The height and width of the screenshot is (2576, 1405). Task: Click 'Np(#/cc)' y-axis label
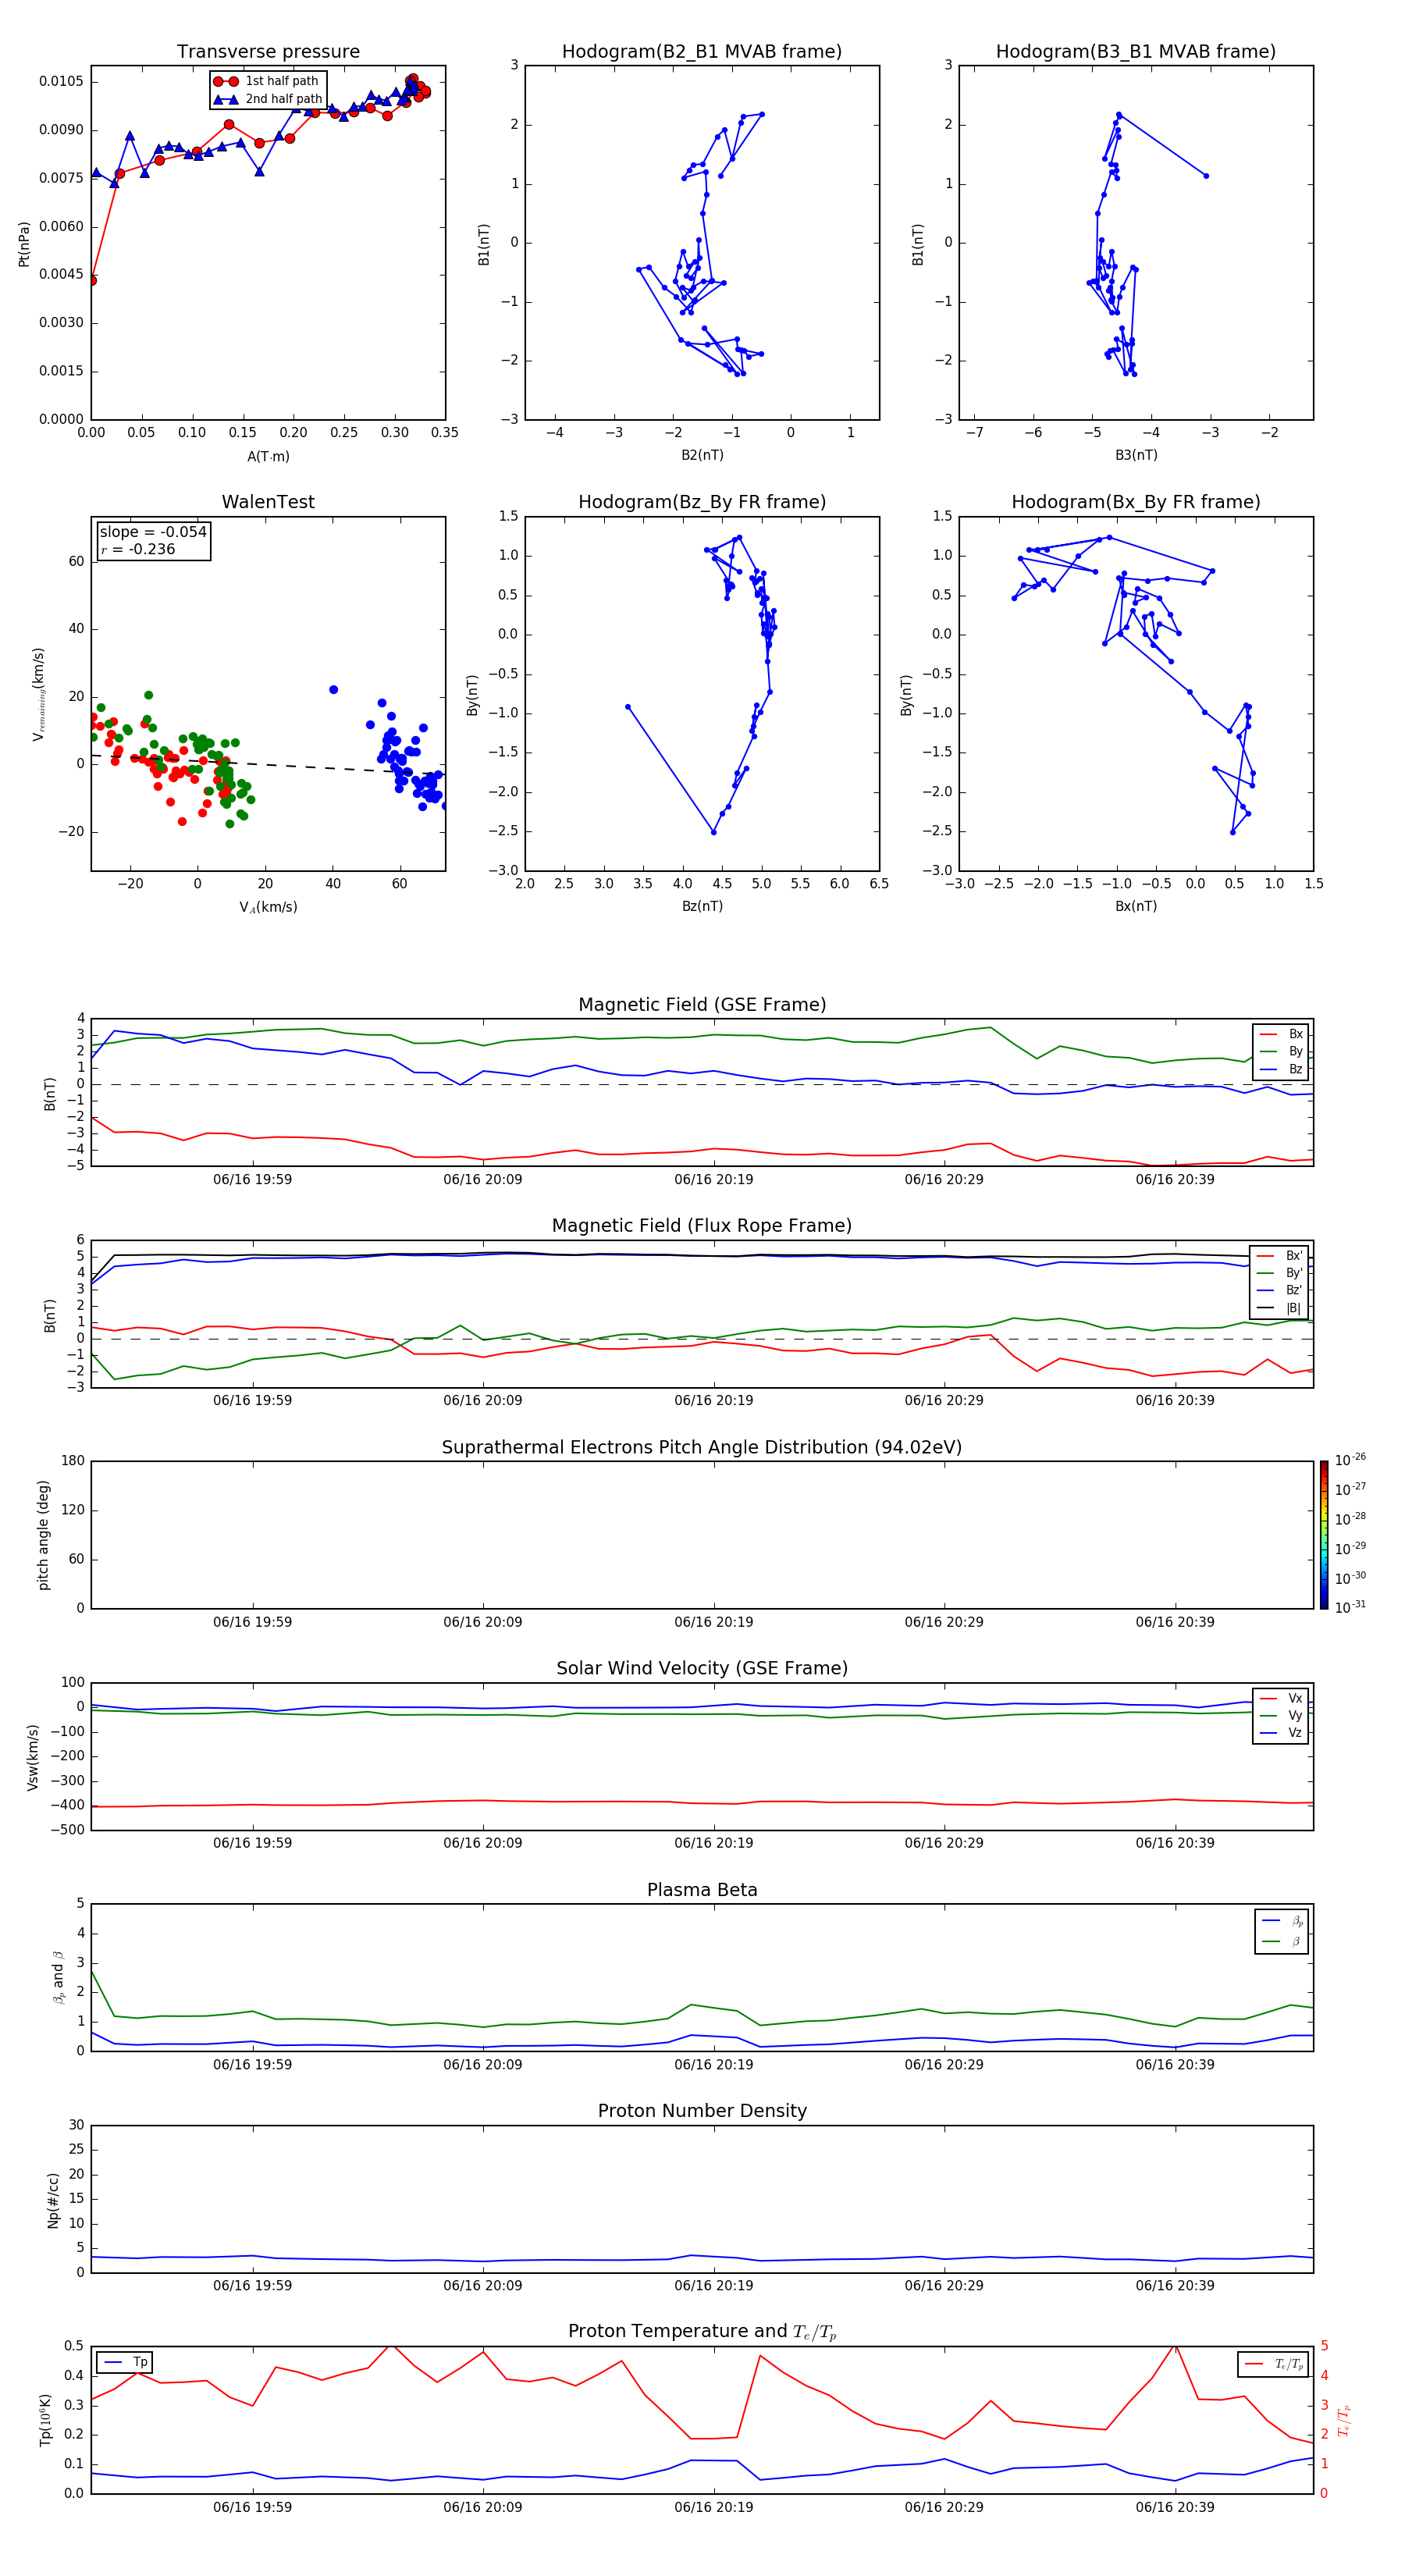(x=53, y=2200)
